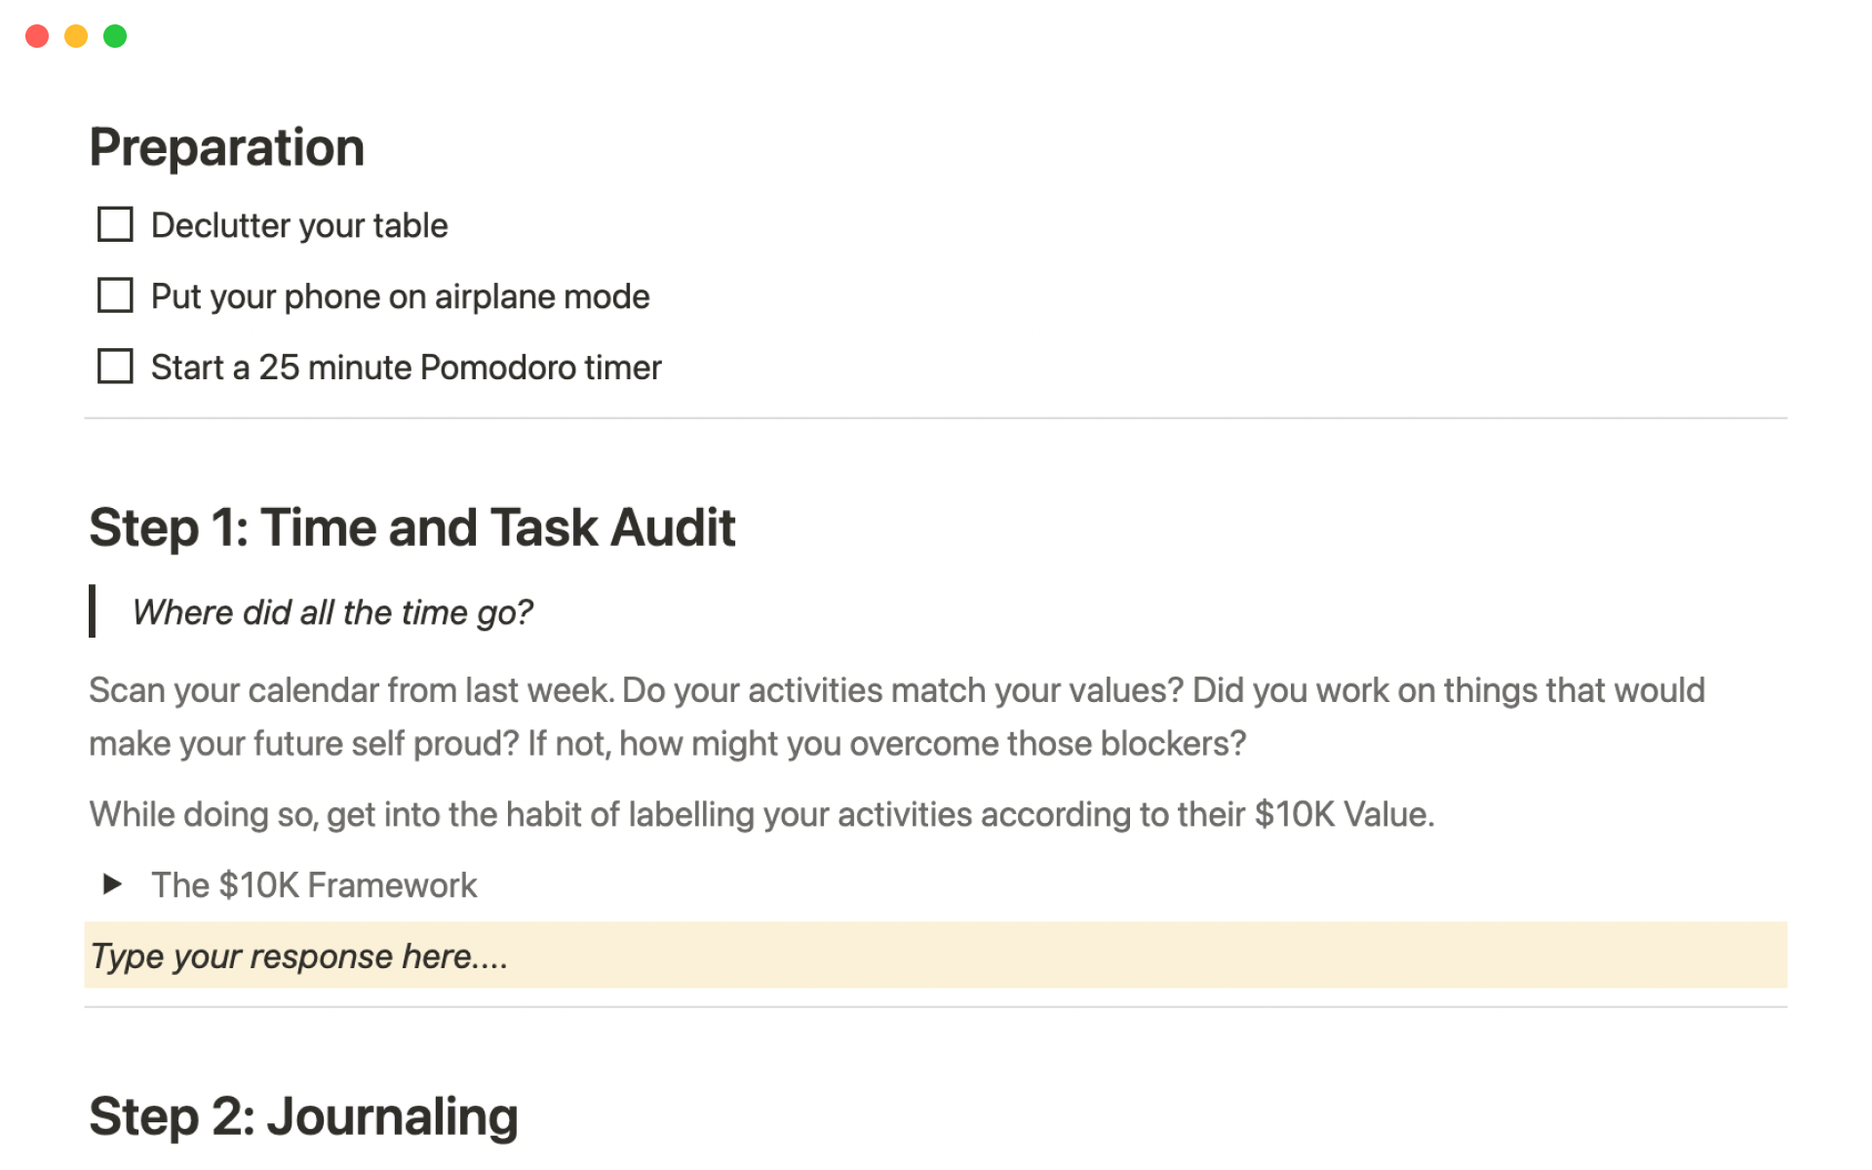
Task: Tick 'Put your phone on airplane mode'
Action: (x=115, y=295)
